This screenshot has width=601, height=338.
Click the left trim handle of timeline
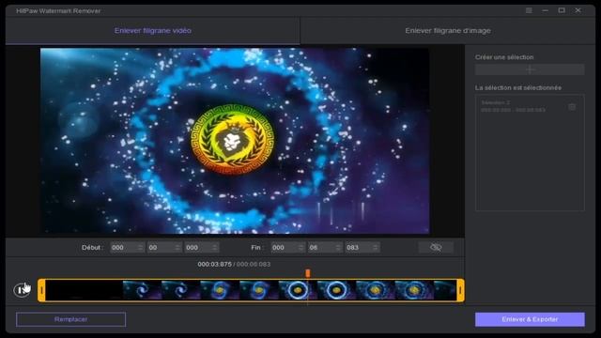pos(41,290)
